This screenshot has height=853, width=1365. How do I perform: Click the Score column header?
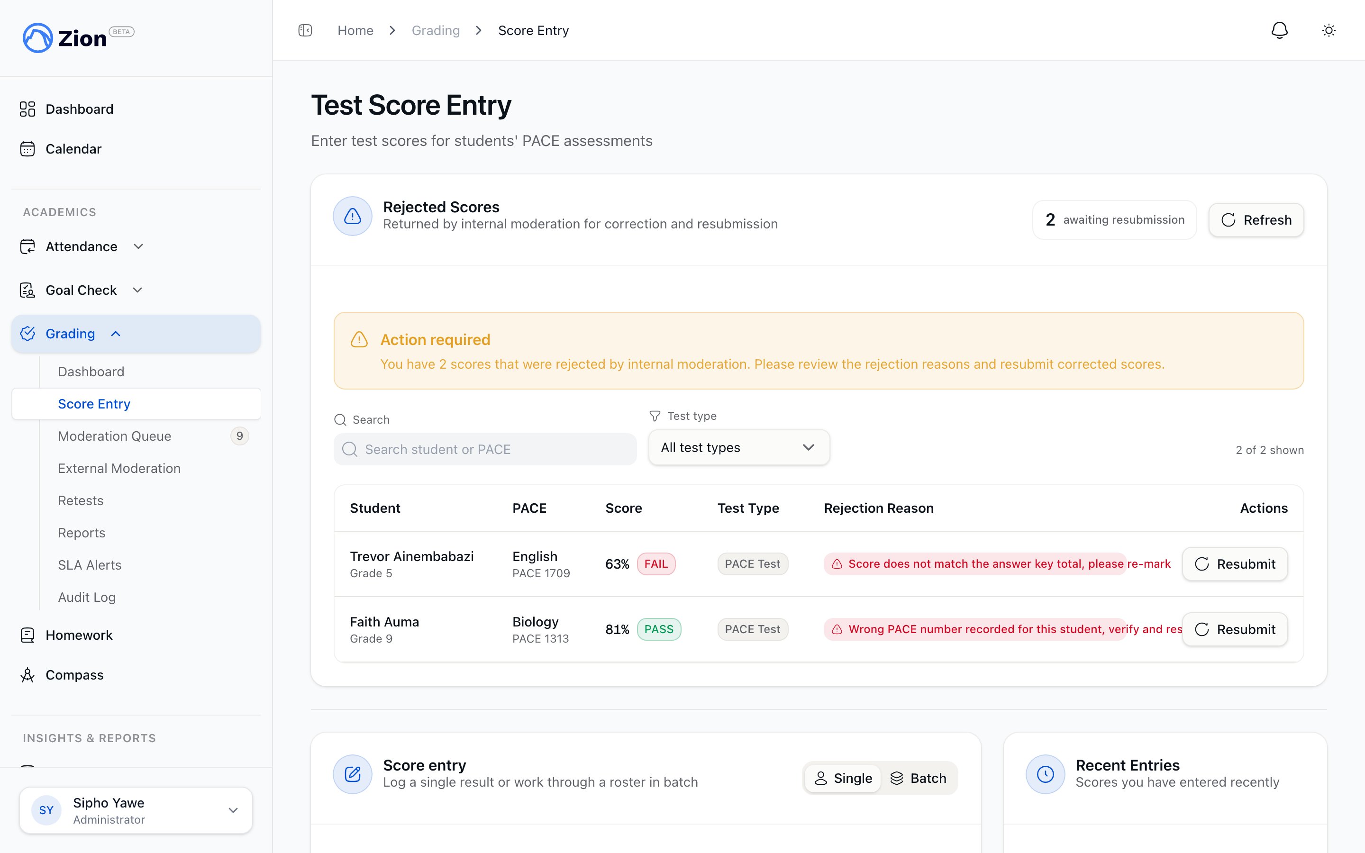tap(623, 508)
